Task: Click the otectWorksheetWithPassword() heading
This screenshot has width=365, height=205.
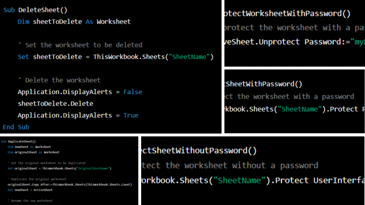Action: click(x=287, y=13)
